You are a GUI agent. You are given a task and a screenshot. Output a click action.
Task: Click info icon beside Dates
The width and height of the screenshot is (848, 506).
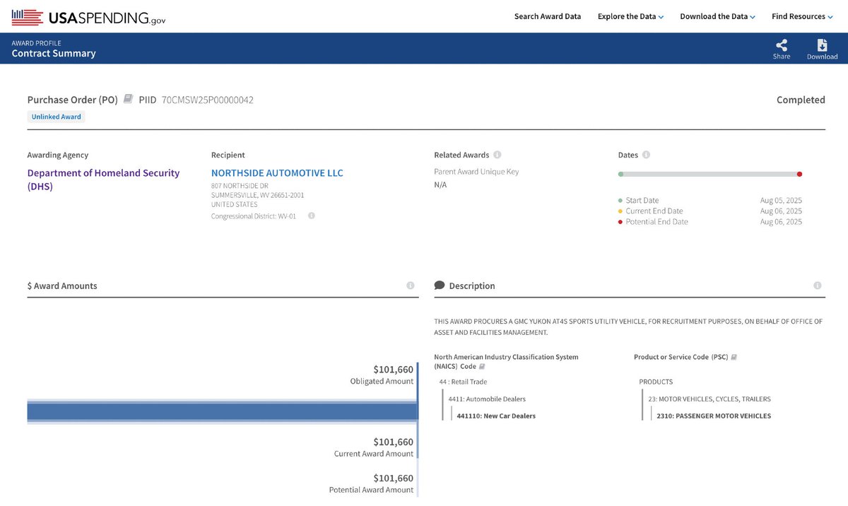click(647, 155)
